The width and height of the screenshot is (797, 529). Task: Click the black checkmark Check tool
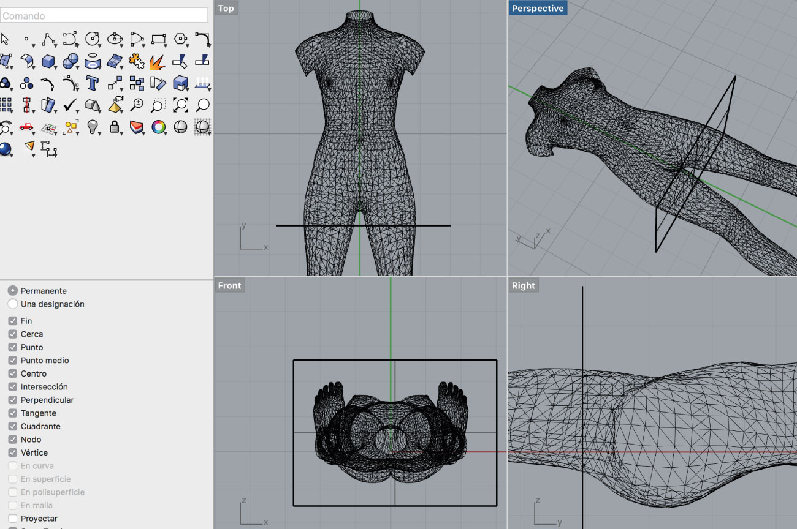71,105
